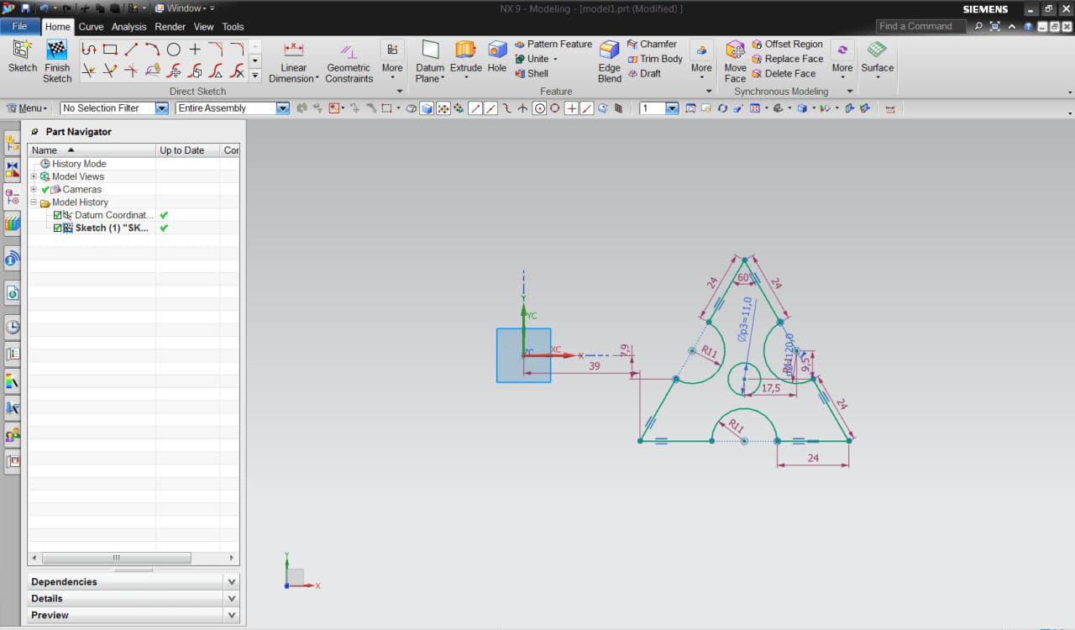Expand the Details panel
The image size is (1075, 630).
coord(232,598)
